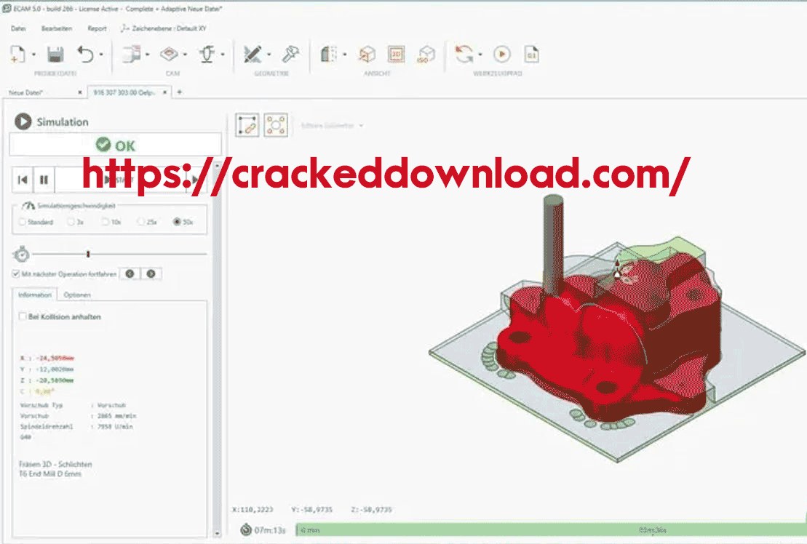Click the hammer and wrench geometry tool icon

[x=291, y=55]
